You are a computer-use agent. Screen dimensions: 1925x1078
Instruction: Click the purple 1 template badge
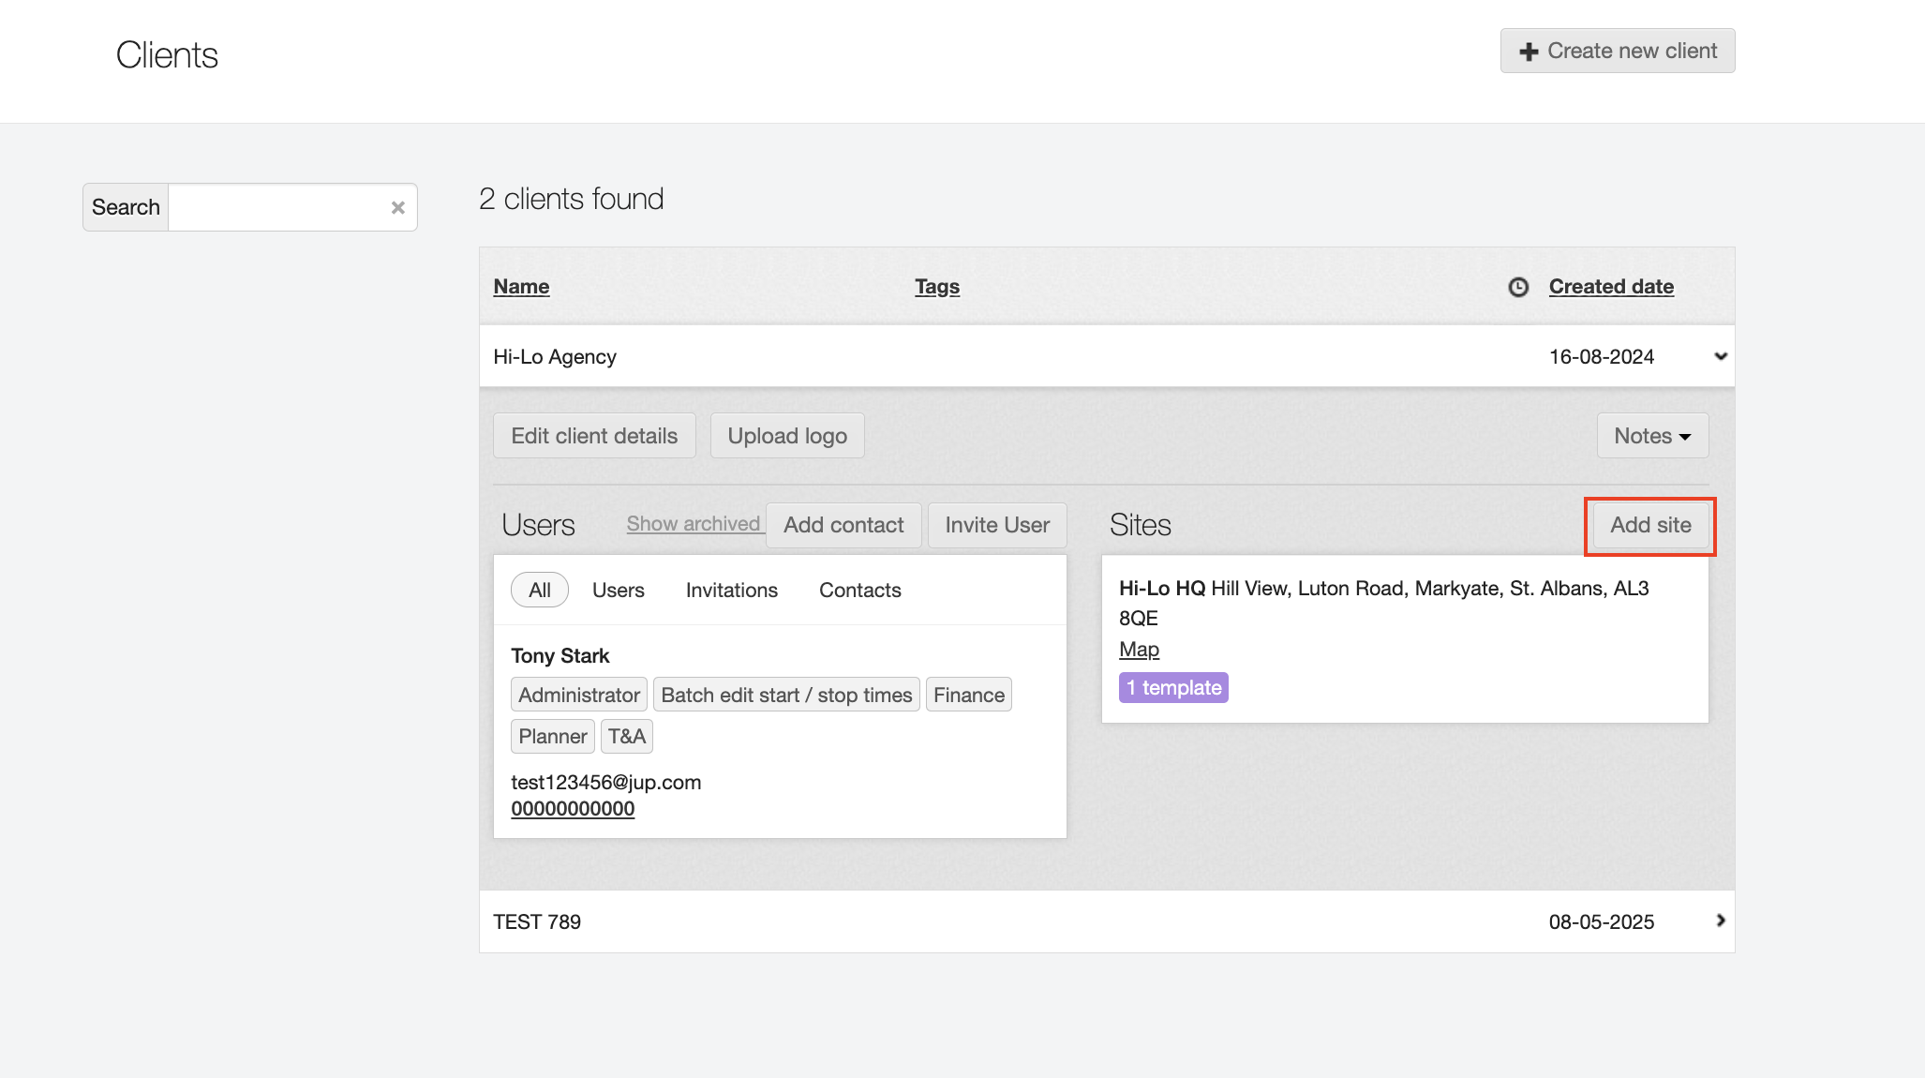[1173, 687]
